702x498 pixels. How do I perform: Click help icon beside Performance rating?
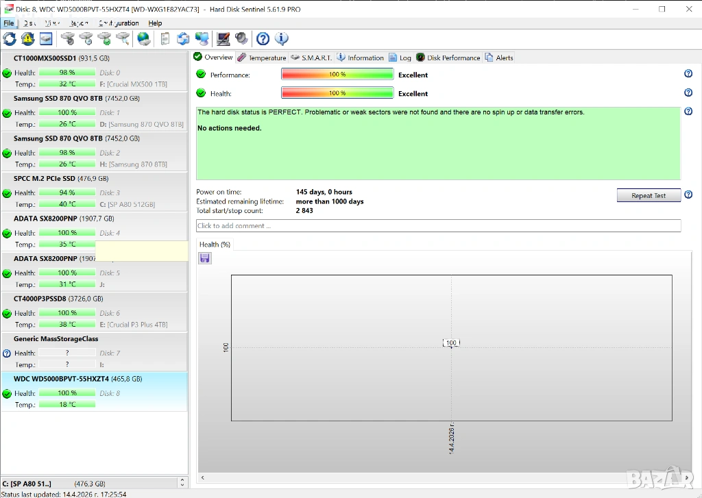688,74
